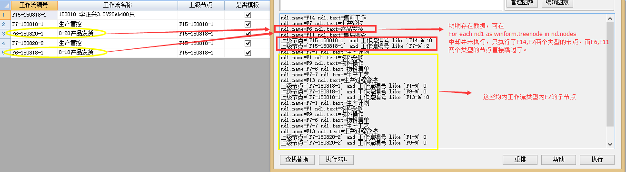Select name cell 150818-李正兴3.2V20Ah400只

(117, 15)
